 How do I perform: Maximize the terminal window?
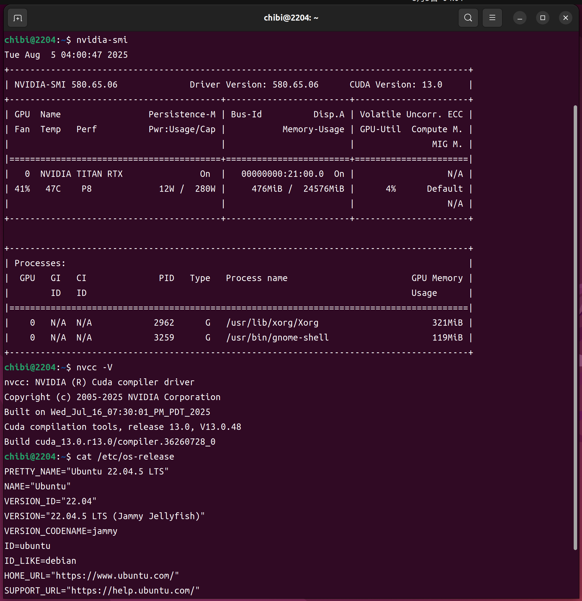[542, 18]
